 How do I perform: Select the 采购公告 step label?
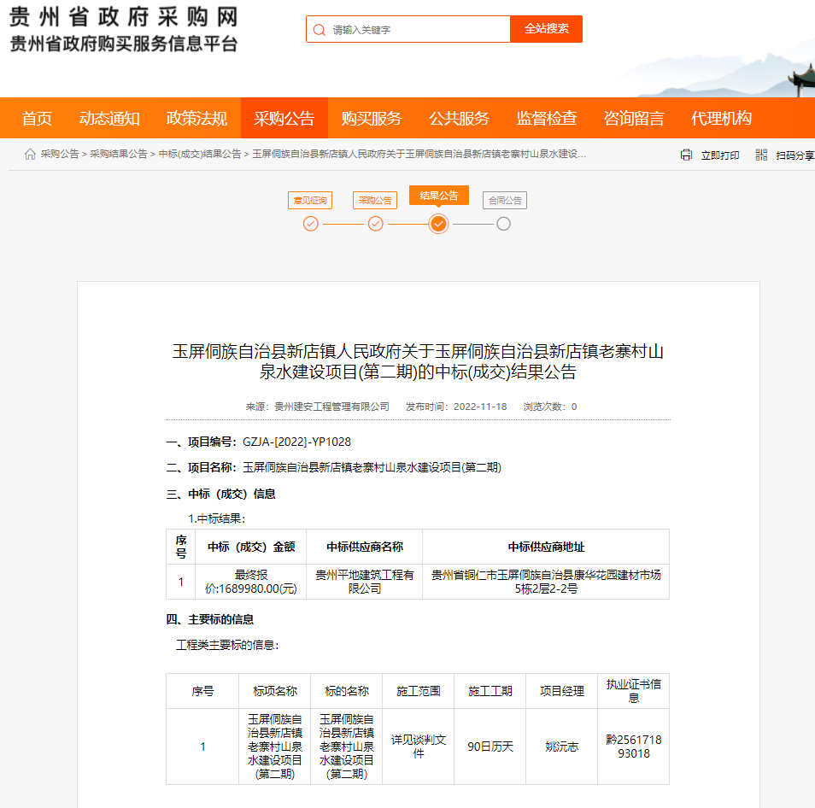click(375, 200)
